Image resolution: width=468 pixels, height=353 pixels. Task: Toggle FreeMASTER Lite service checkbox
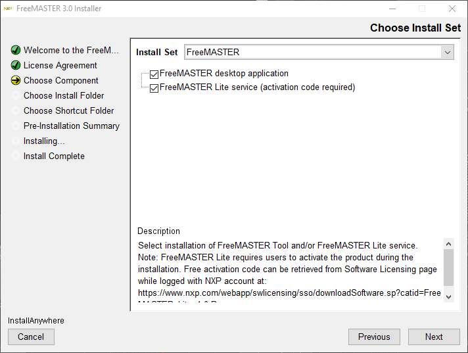pos(154,88)
